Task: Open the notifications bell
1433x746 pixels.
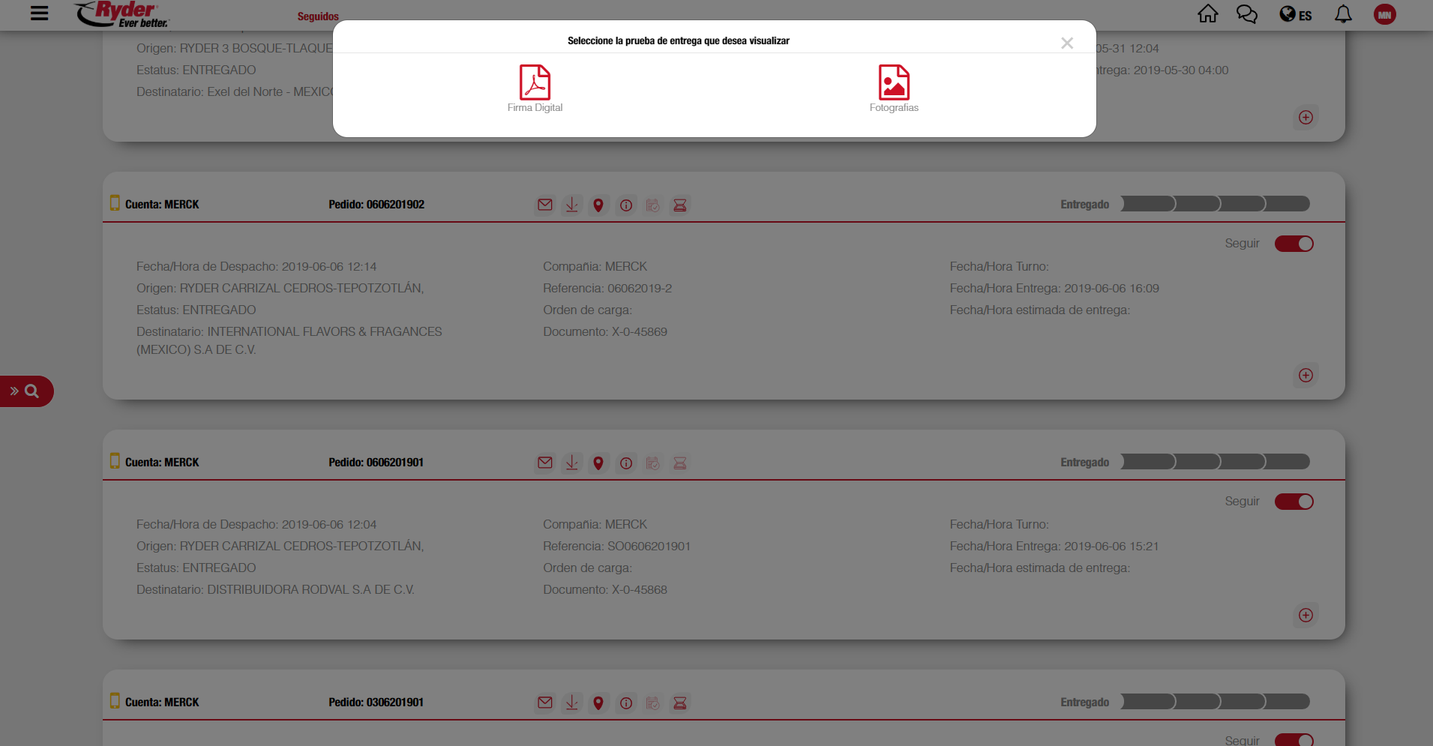Action: (1343, 14)
